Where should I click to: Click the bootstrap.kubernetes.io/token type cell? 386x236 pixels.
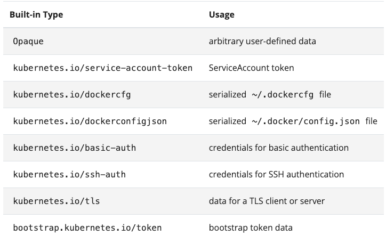[87, 228]
